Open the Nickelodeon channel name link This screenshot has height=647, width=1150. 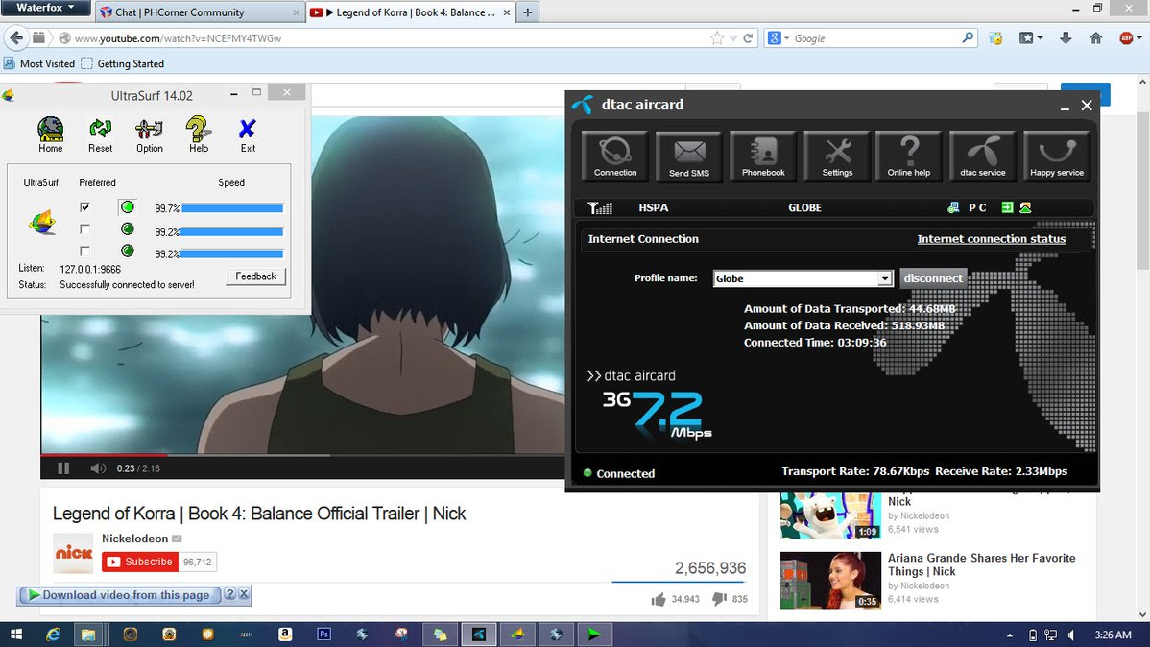click(135, 539)
